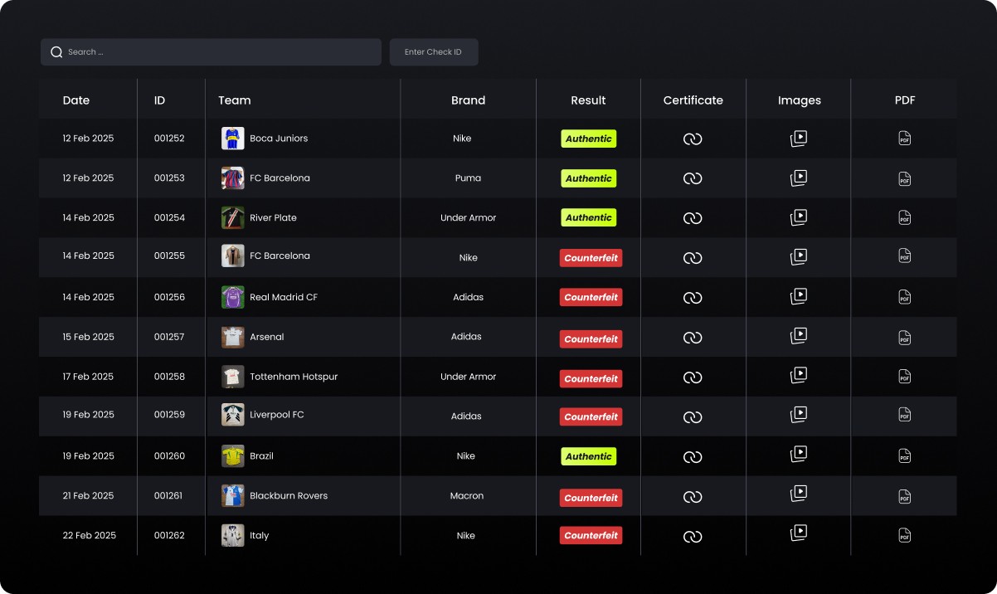997x594 pixels.
Task: Select the Brand column header
Action: pyautogui.click(x=468, y=100)
